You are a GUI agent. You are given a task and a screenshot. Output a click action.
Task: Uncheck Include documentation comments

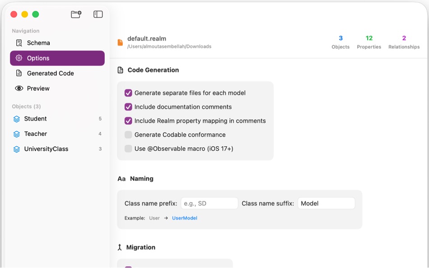click(129, 107)
